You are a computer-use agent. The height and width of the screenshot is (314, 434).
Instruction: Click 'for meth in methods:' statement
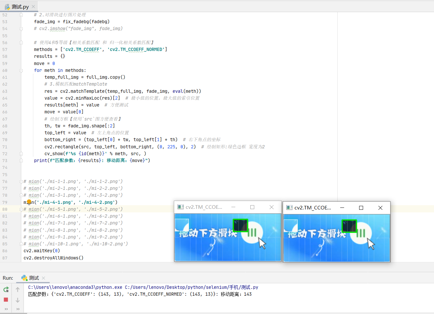pos(60,70)
